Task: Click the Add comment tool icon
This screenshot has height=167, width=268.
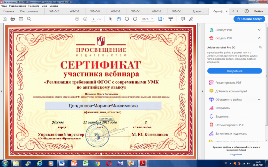Action: pos(211,91)
